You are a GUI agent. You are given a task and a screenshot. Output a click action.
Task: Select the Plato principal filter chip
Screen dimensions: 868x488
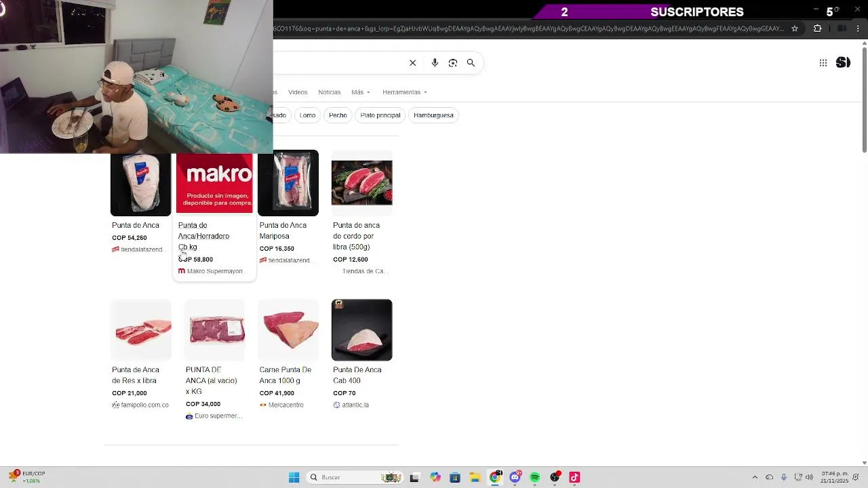[x=380, y=115]
